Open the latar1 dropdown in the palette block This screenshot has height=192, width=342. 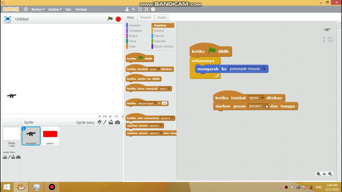click(x=169, y=89)
